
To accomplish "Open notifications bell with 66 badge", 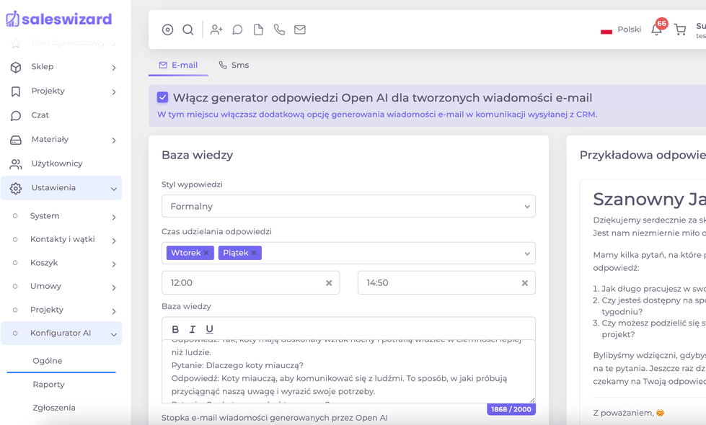I will (x=657, y=30).
